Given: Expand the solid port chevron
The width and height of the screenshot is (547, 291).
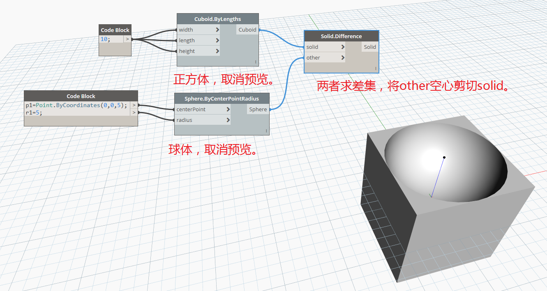Looking at the screenshot, I should (343, 47).
